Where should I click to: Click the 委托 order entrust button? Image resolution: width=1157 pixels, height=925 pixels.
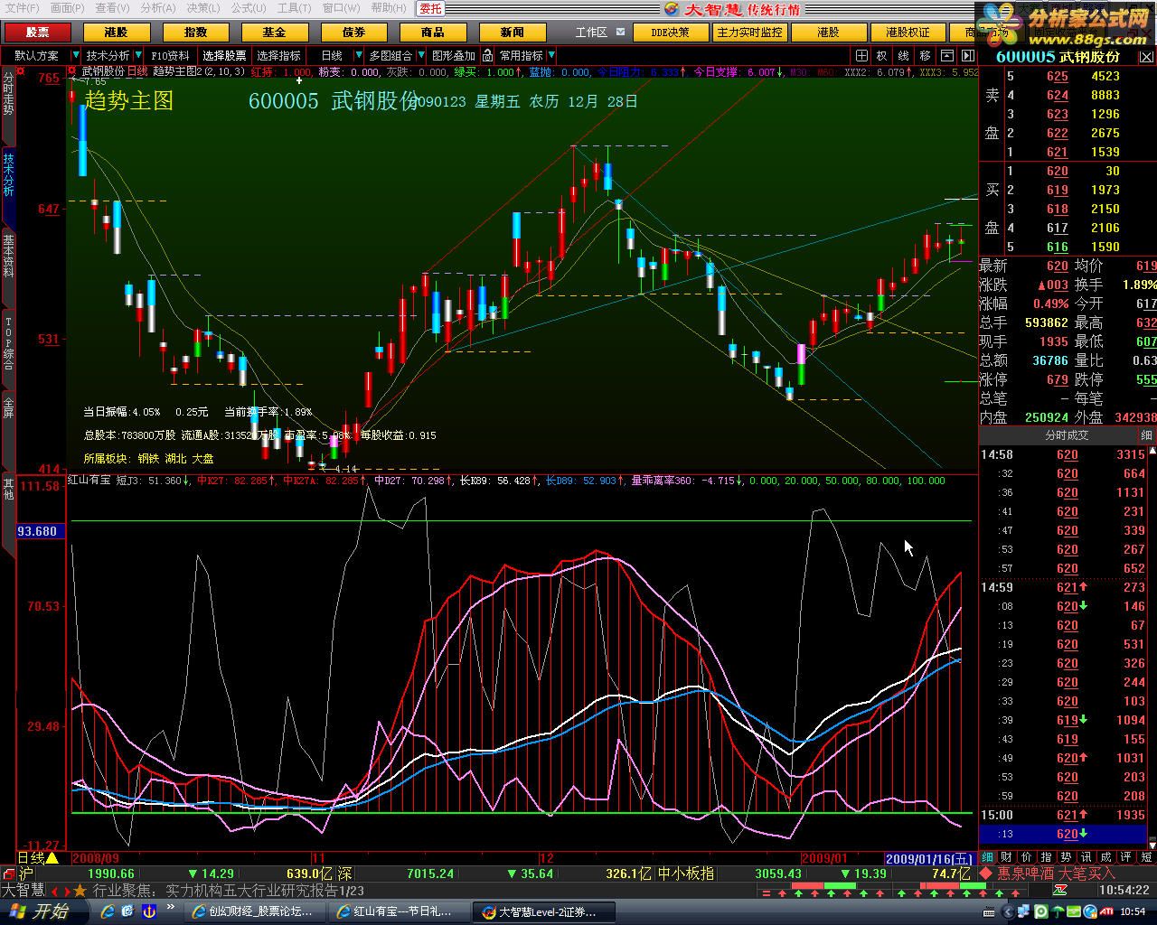430,8
